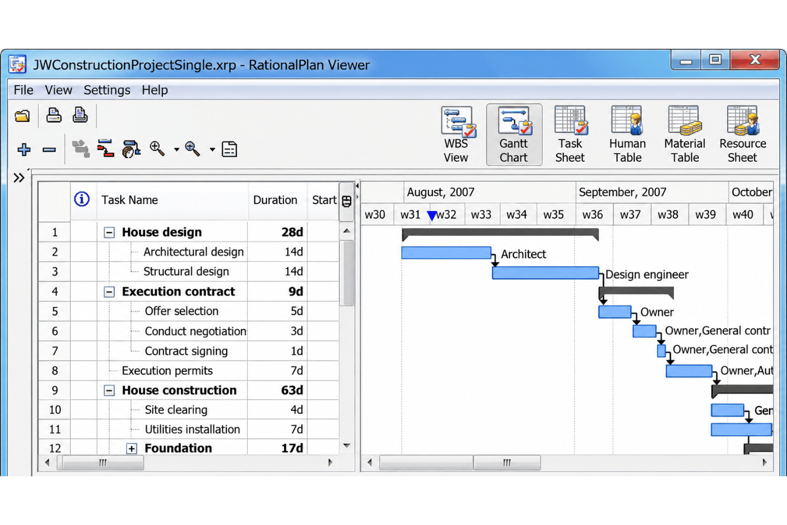Image resolution: width=787 pixels, height=525 pixels.
Task: Toggle the critical path red bars icon
Action: pyautogui.click(x=105, y=149)
